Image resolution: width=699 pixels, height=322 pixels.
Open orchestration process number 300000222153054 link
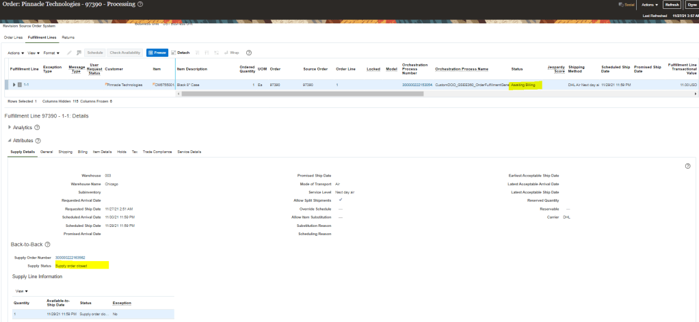pos(417,85)
